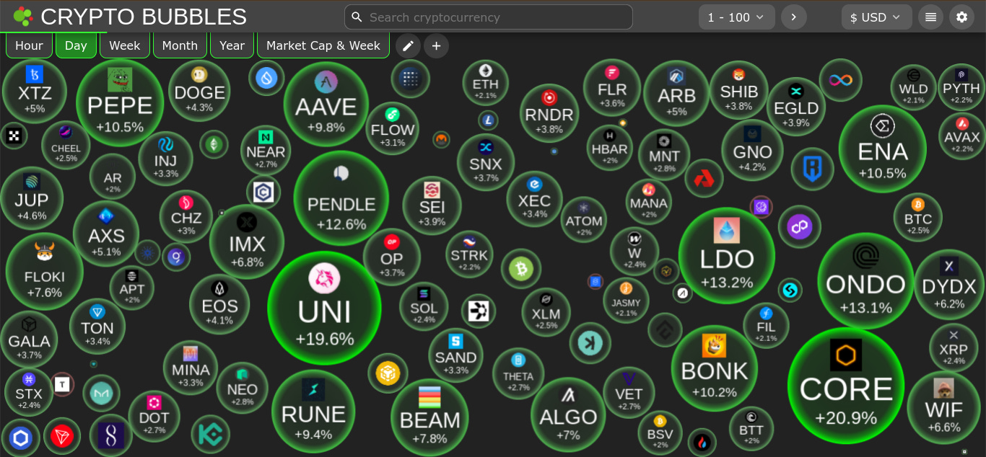This screenshot has height=457, width=986.
Task: Click the Sui water drop bubble
Action: 266,78
